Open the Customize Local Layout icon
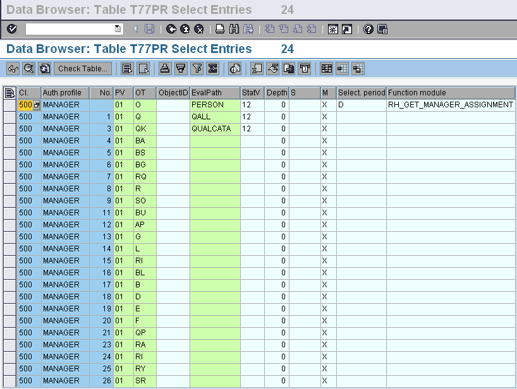Viewport: 517px width, 389px height. pos(382,29)
